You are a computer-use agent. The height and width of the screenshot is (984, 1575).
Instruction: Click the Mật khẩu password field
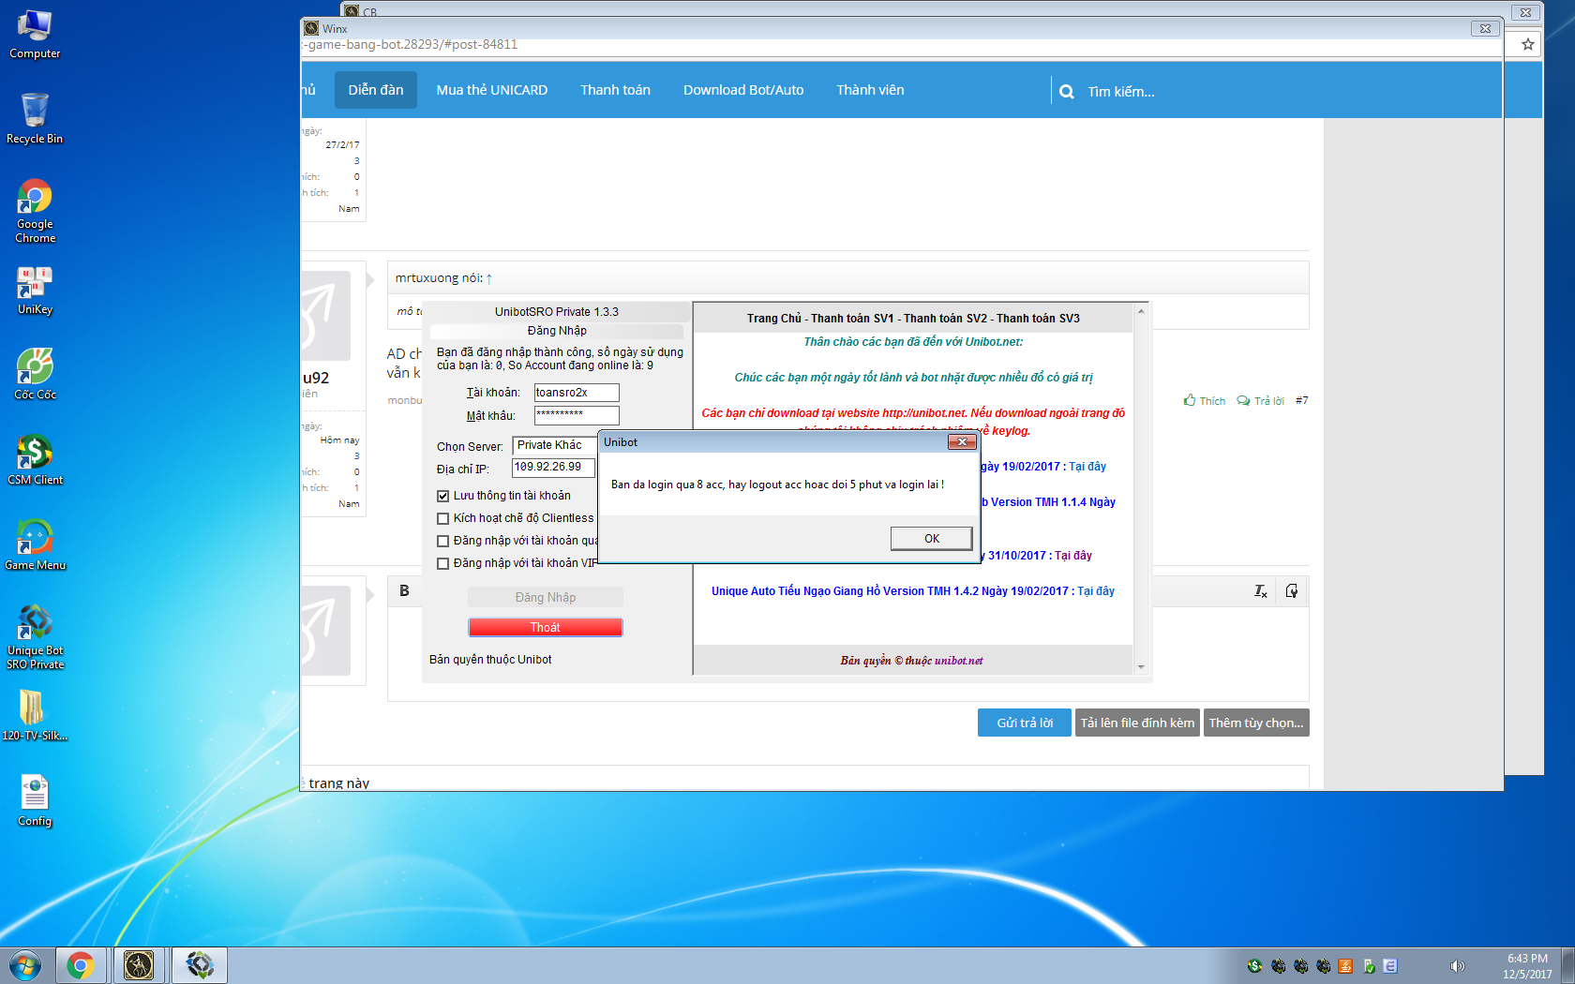point(577,415)
